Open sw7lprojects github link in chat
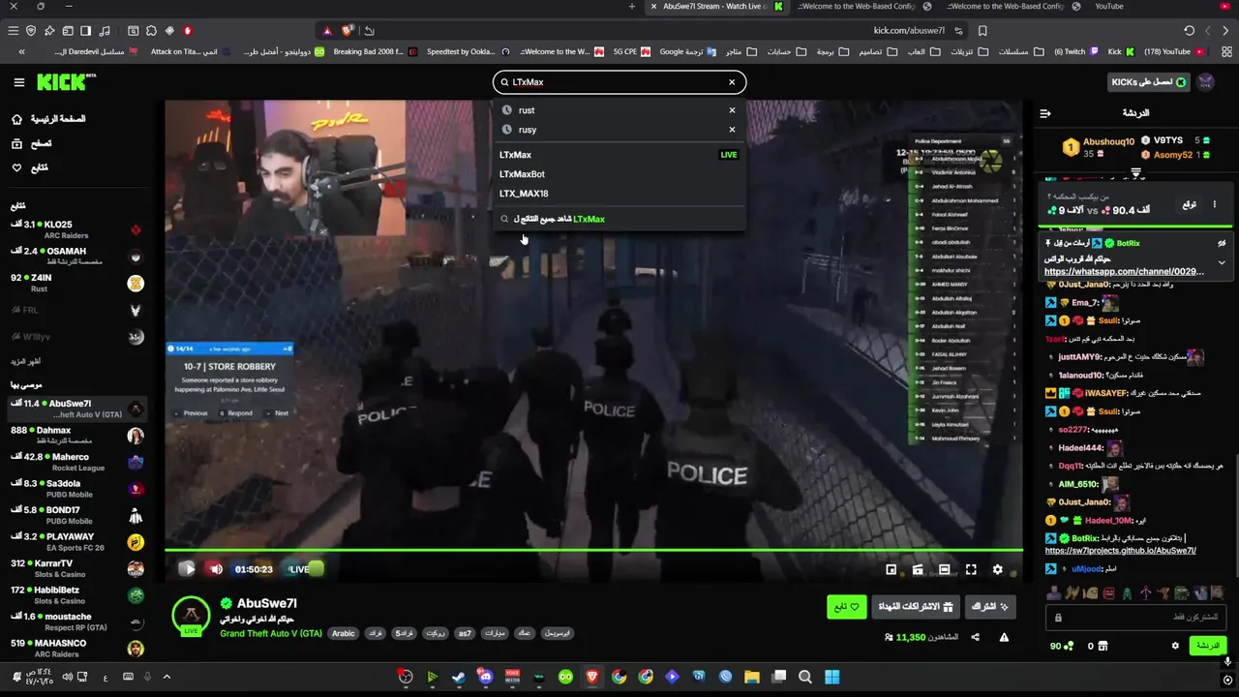 point(1120,551)
